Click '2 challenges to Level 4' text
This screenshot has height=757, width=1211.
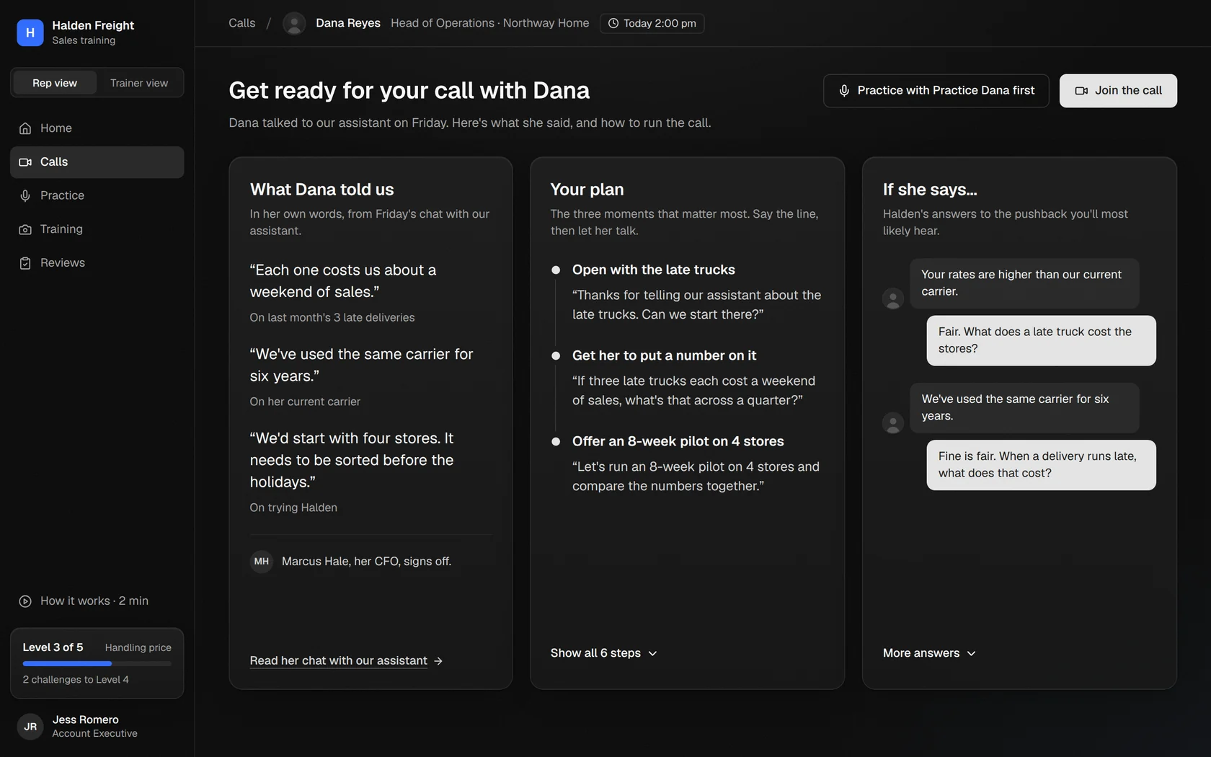tap(76, 680)
